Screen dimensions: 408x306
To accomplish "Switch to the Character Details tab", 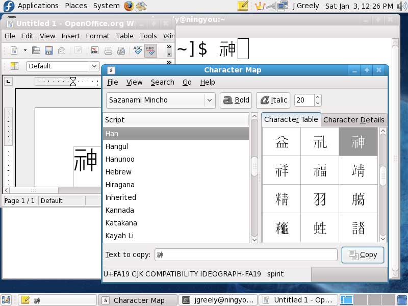I will coord(354,119).
